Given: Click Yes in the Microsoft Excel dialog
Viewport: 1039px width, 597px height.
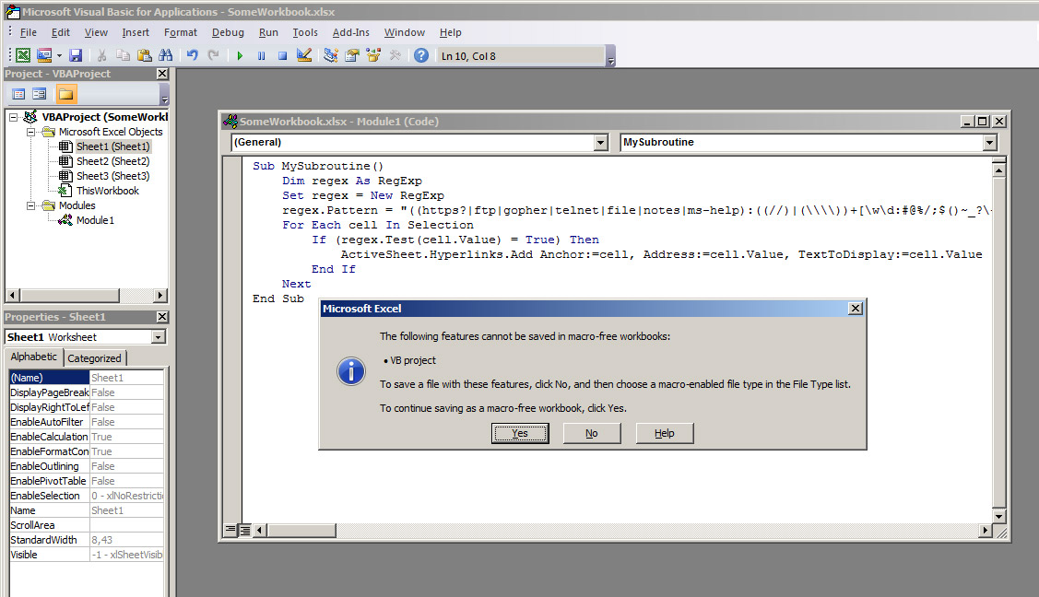Looking at the screenshot, I should click(x=520, y=433).
